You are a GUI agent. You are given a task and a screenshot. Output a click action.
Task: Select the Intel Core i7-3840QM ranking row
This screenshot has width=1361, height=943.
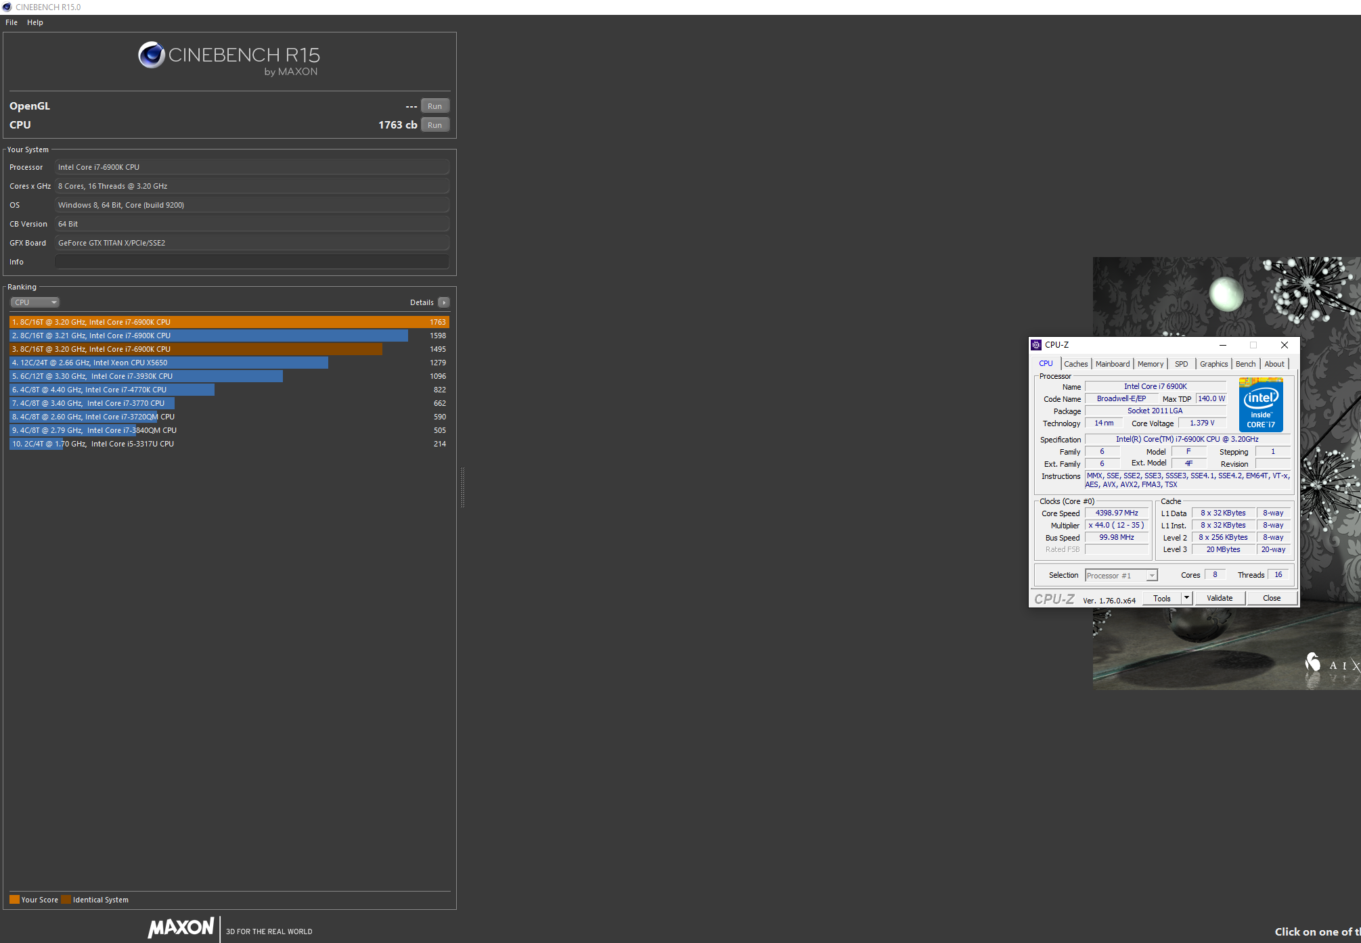pyautogui.click(x=229, y=430)
